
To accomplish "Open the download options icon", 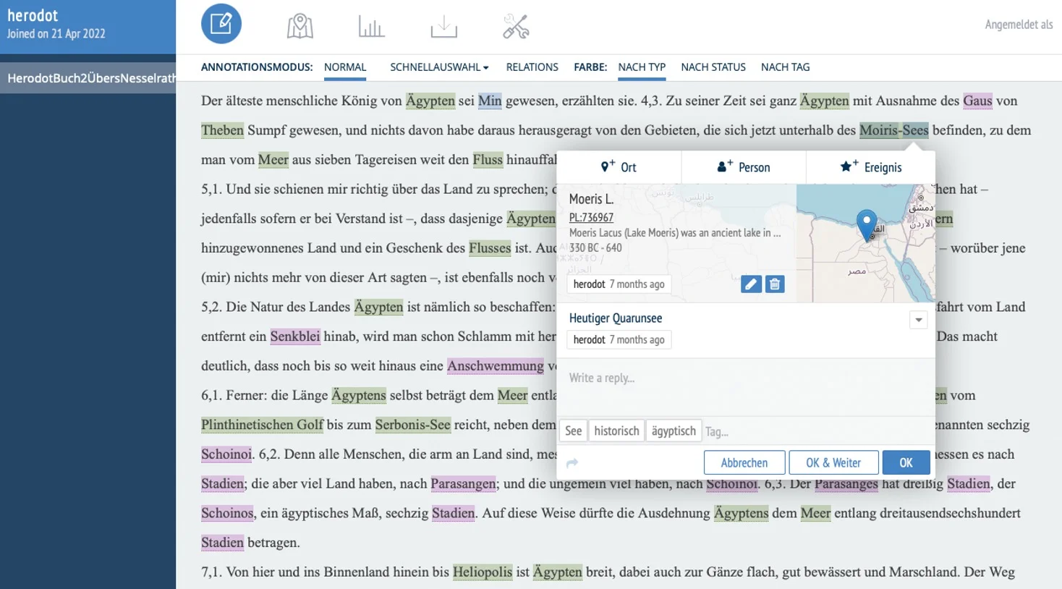I will pos(443,27).
